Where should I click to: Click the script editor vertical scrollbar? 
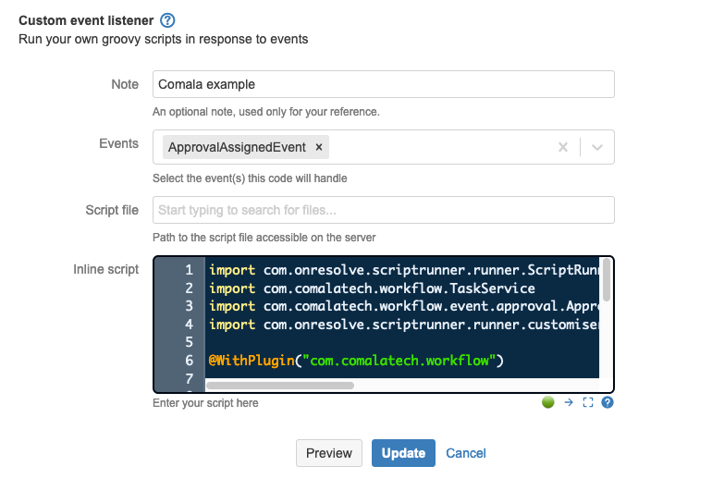pos(607,279)
